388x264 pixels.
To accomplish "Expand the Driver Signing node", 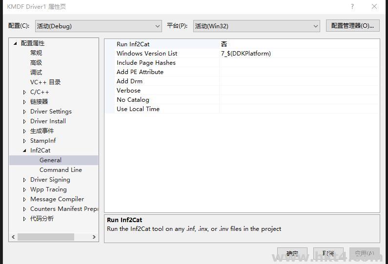I will [x=25, y=180].
